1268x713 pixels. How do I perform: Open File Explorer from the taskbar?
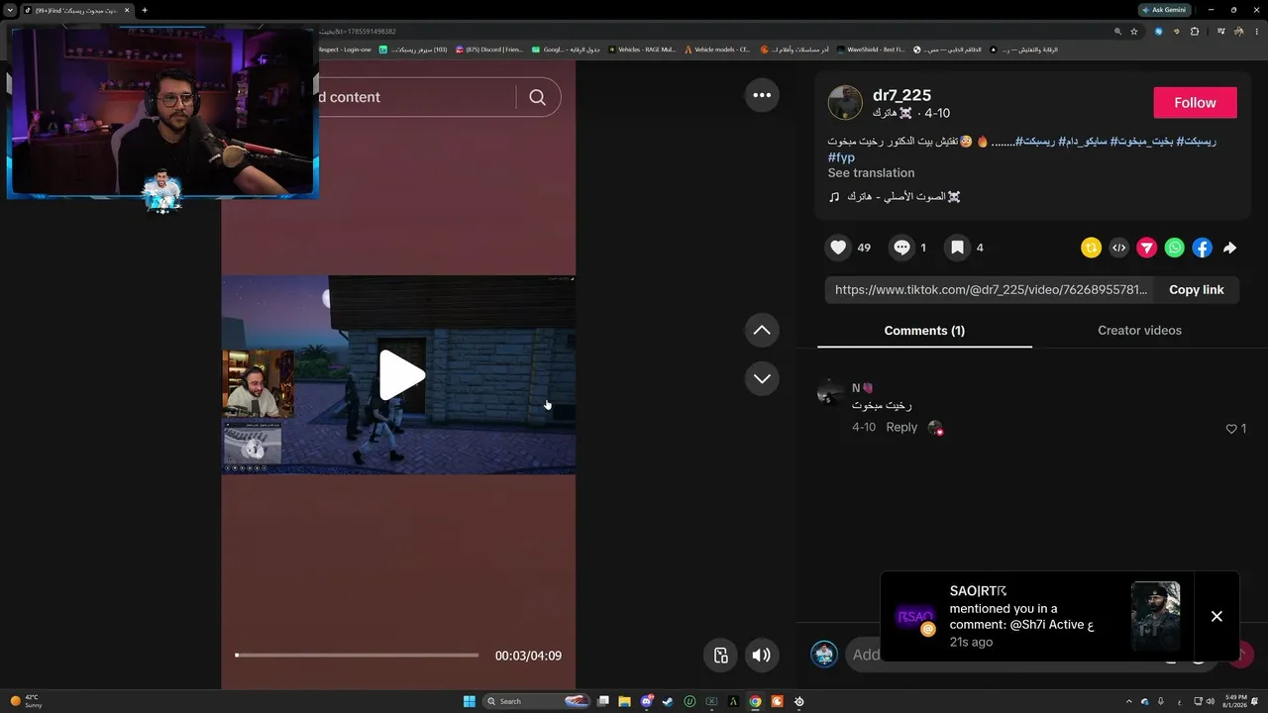[x=624, y=701]
